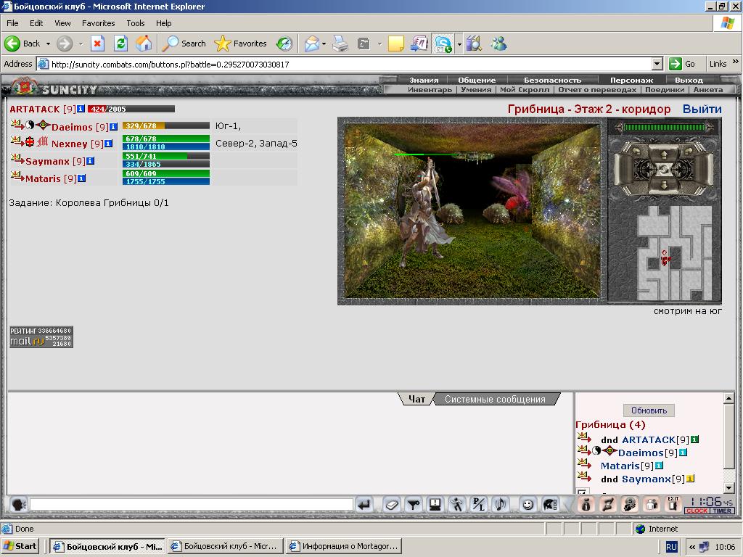Move backward with the down arrow pad
Image resolution: width=743 pixels, height=557 pixels.
click(x=664, y=186)
